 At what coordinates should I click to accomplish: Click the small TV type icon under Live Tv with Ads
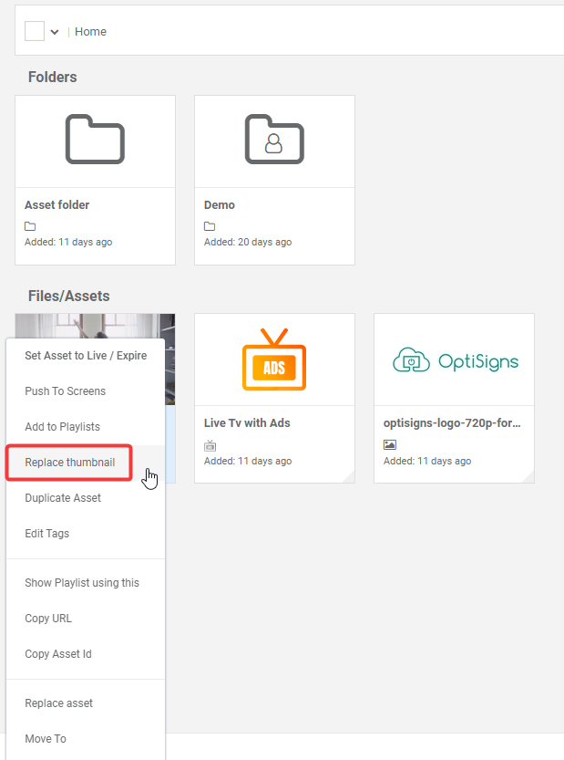[x=210, y=445]
